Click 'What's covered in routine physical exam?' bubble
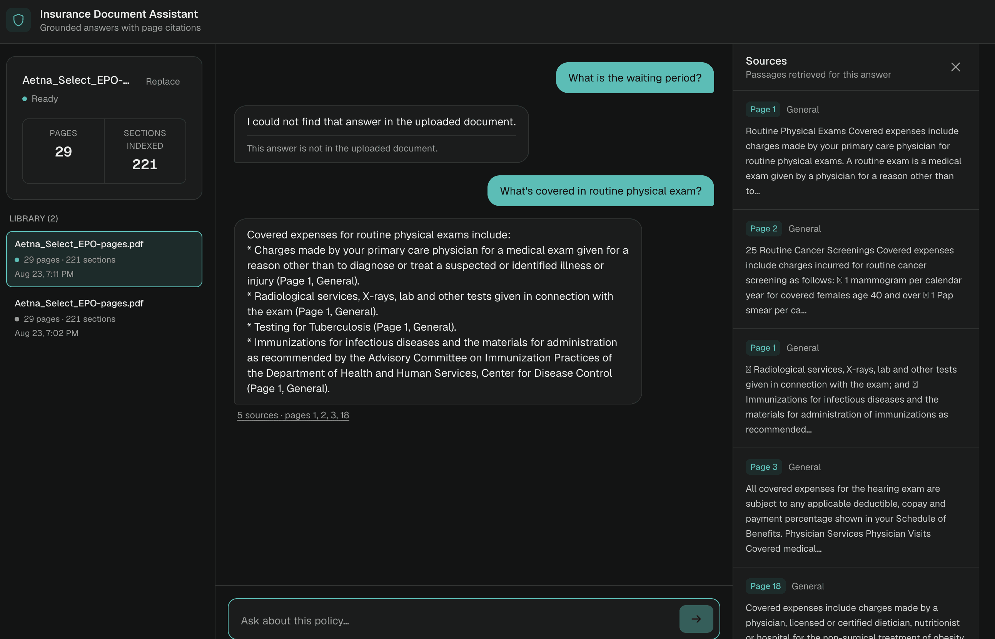The width and height of the screenshot is (995, 639). coord(601,191)
